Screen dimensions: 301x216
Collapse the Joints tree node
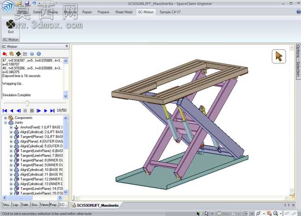click(6, 123)
